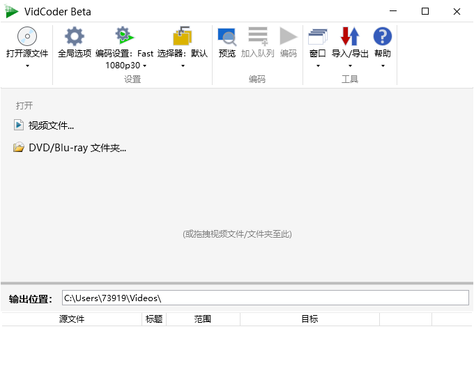Image resolution: width=474 pixels, height=382 pixels.
Task: Click the 预览 label
Action: 227,54
